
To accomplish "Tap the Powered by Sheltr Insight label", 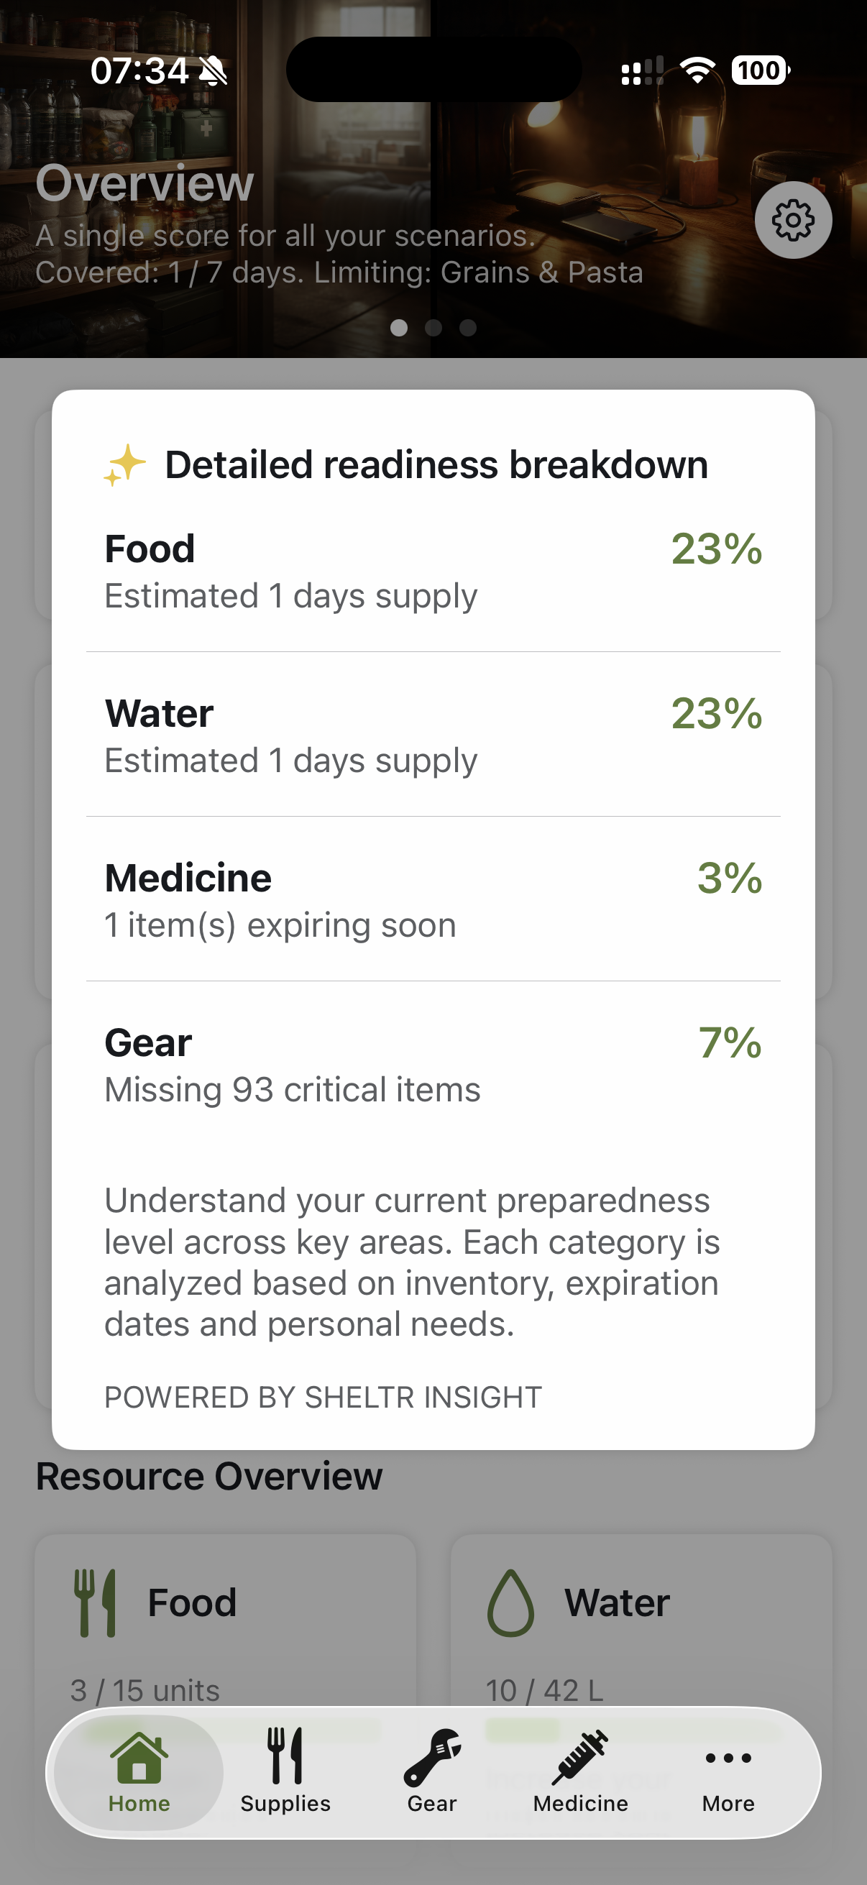I will tap(323, 1398).
